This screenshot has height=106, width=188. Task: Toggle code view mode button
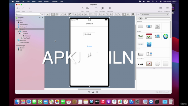pyautogui.click(x=56, y=14)
